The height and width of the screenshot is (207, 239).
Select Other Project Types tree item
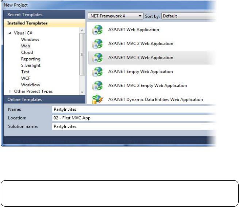(x=33, y=91)
